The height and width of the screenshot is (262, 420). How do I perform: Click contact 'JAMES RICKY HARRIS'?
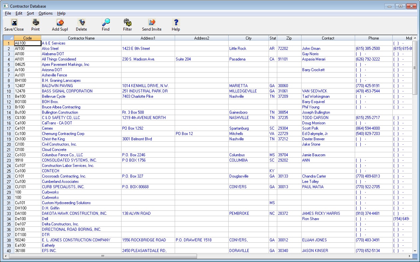pyautogui.click(x=328, y=213)
